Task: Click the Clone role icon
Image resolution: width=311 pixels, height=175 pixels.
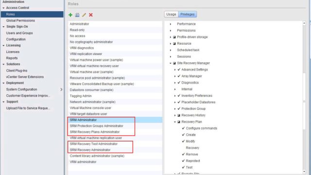Action: click(x=77, y=15)
